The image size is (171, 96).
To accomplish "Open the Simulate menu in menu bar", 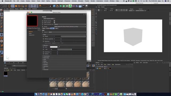I will 81,1.
